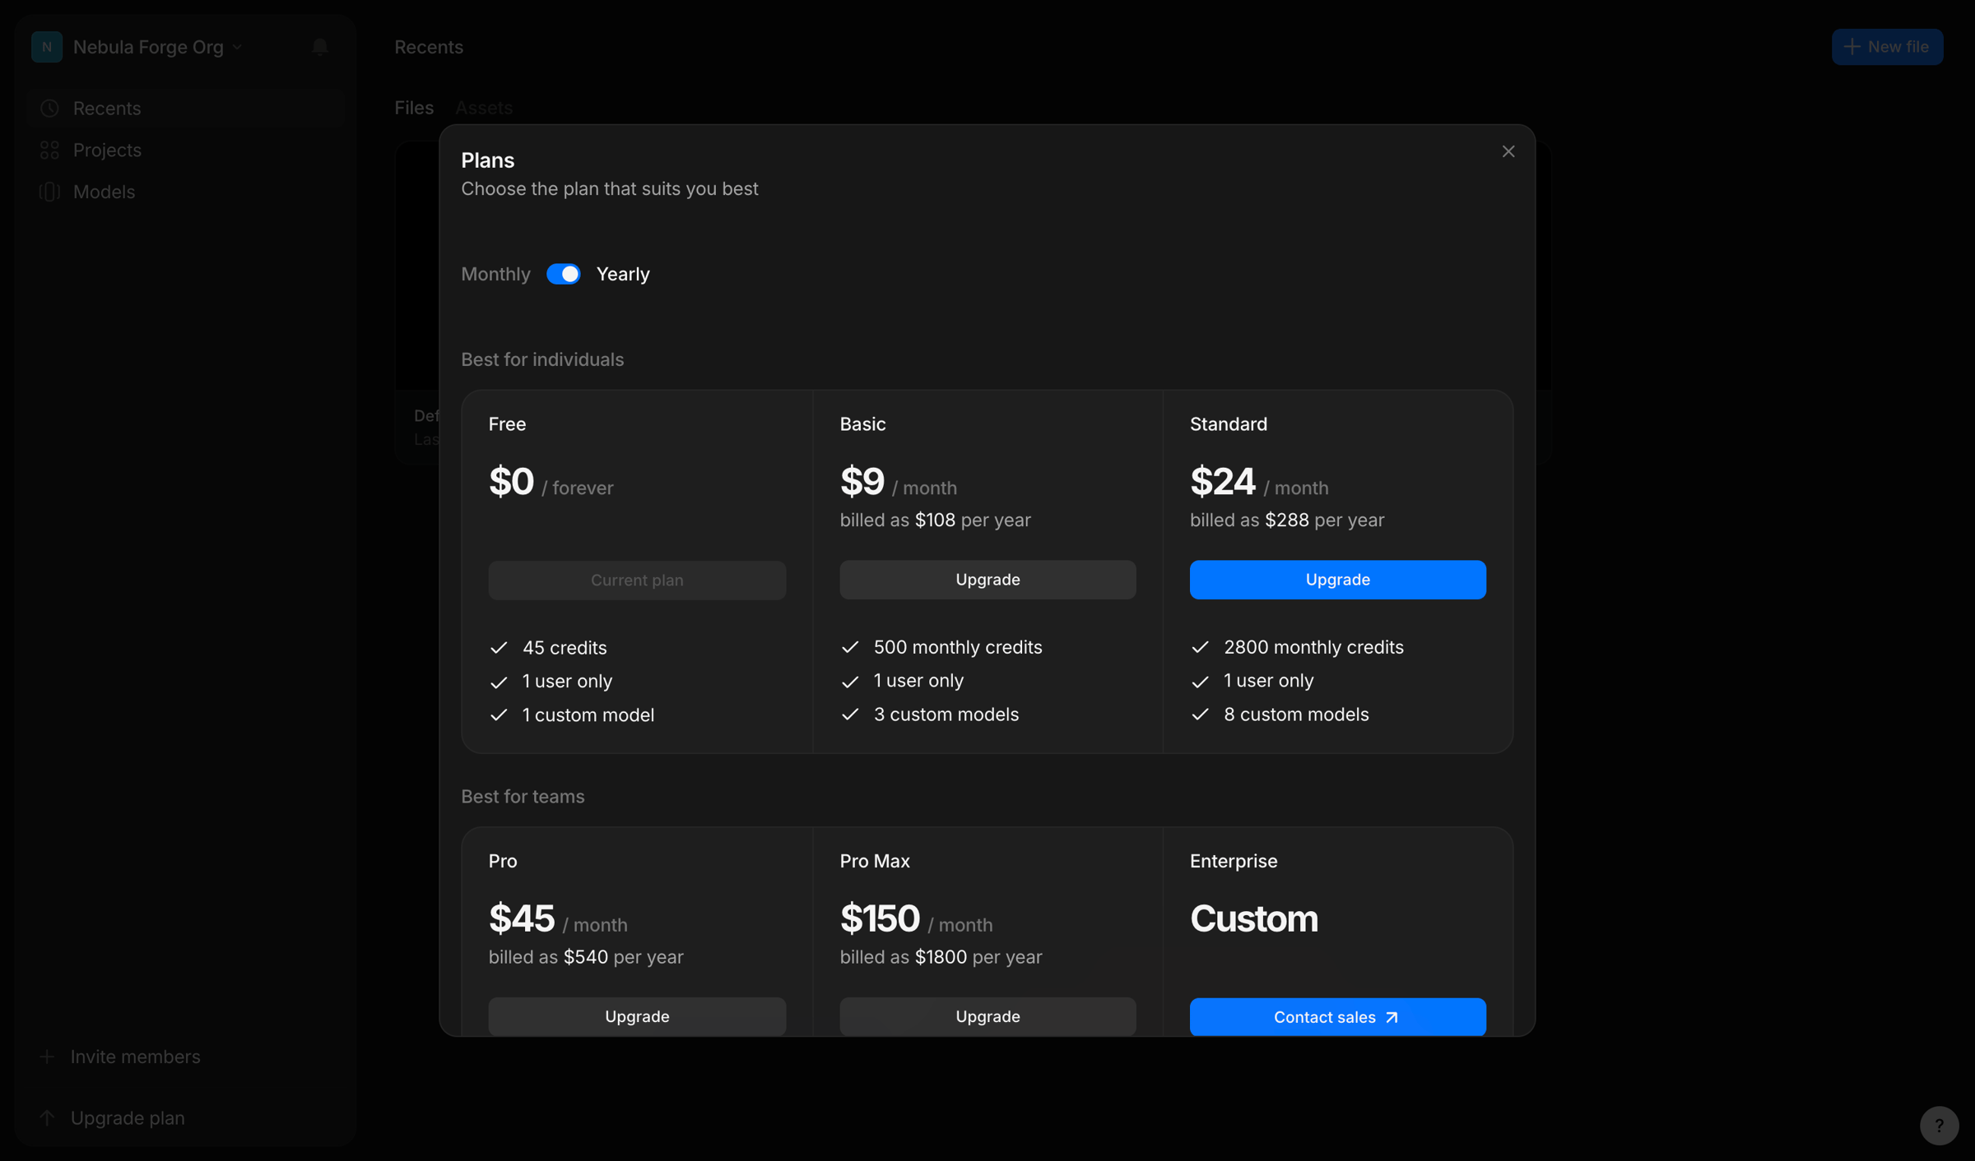The image size is (1975, 1161).
Task: Open Recents in the sidebar
Action: pyautogui.click(x=185, y=108)
